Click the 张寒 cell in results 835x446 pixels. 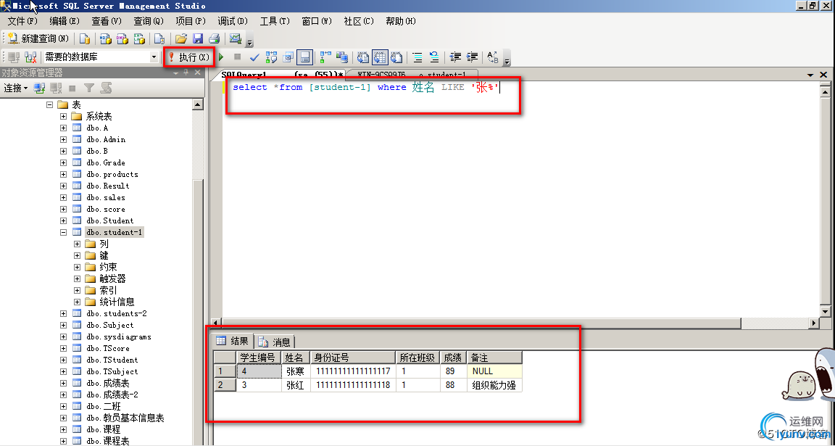point(296,371)
